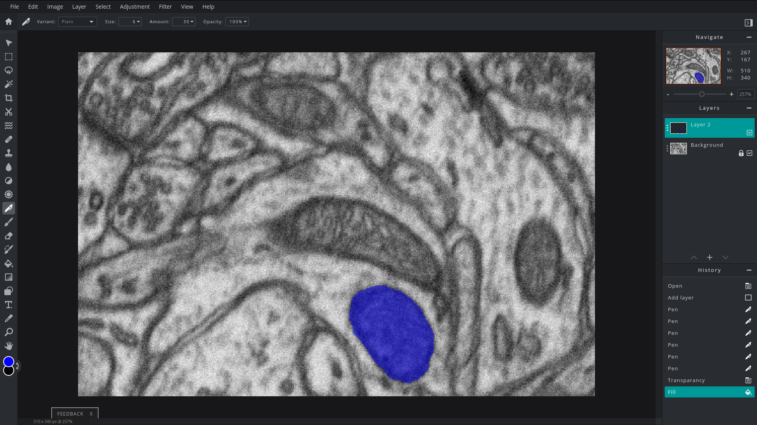Click the 257% zoom value field
The image size is (757, 425).
746,94
